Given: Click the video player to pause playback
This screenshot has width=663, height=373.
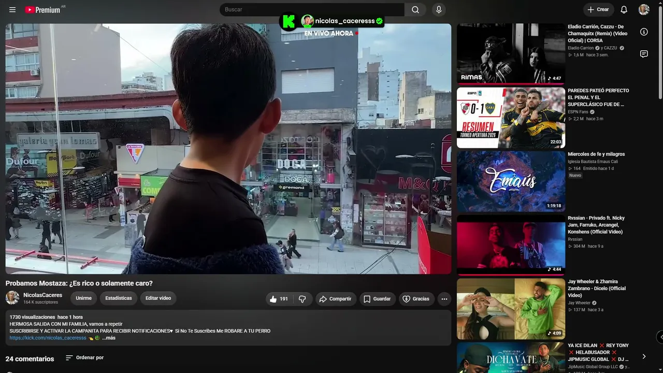Looking at the screenshot, I should tap(228, 149).
